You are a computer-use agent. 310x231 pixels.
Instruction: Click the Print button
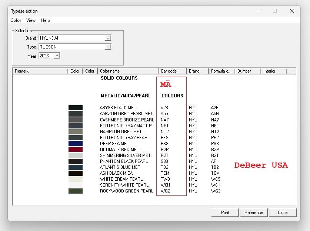225,212
